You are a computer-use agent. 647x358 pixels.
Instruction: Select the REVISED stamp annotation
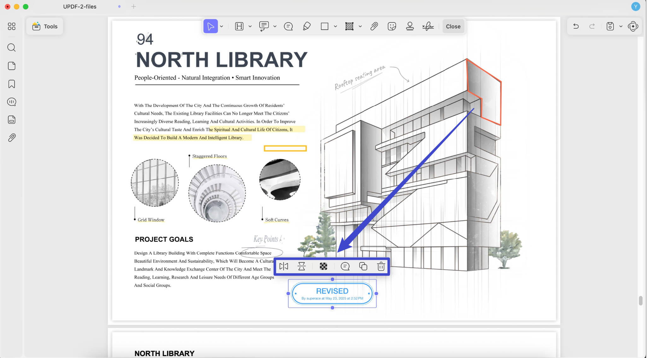(x=332, y=294)
